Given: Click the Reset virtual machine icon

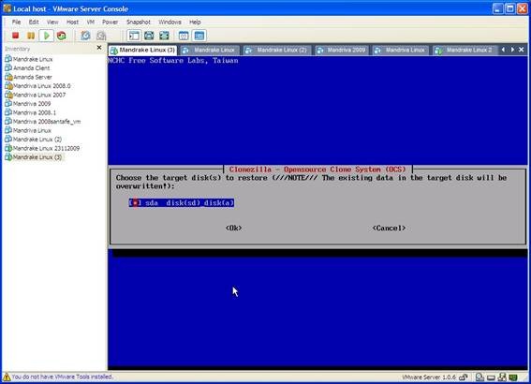Looking at the screenshot, I should [61, 36].
